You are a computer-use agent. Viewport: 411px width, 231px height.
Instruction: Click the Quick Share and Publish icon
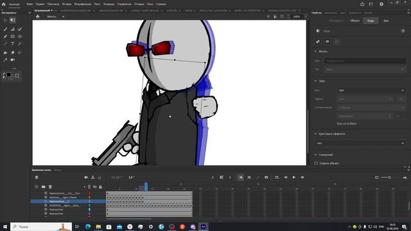coord(362,4)
